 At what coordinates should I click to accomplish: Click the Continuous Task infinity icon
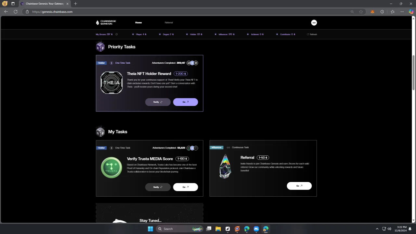(228, 147)
